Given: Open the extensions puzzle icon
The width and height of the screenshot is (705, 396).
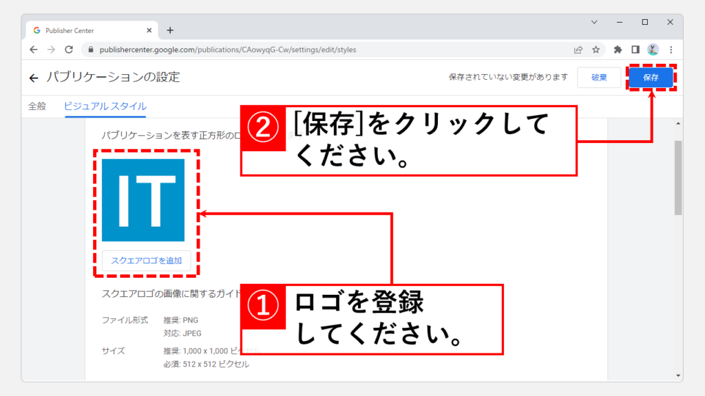Looking at the screenshot, I should coord(618,49).
